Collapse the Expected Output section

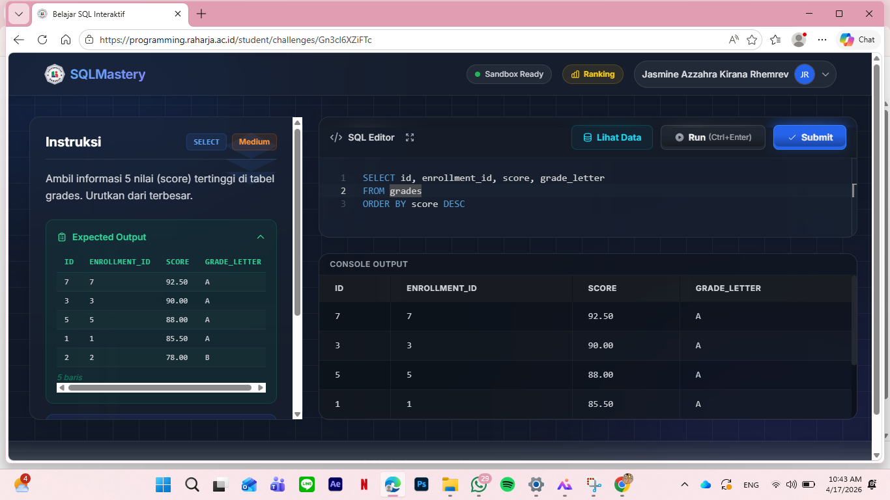pos(261,237)
